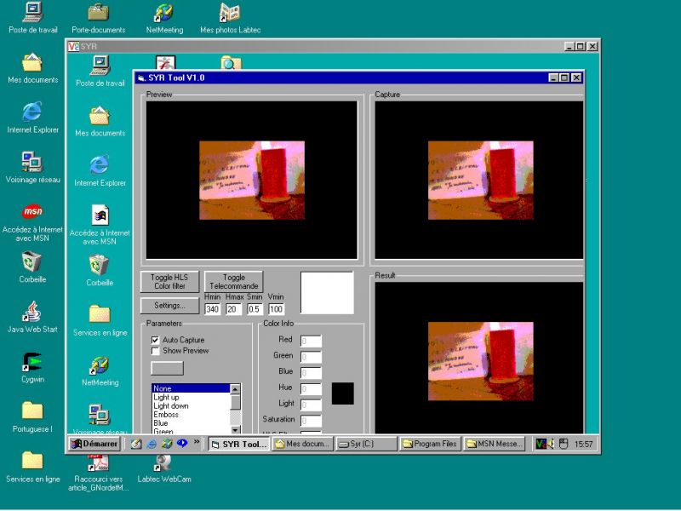This screenshot has height=511, width=681.
Task: Click the 15:57 taskbar clock
Action: click(x=583, y=444)
